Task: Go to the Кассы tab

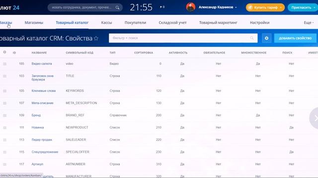Action: [x=106, y=23]
